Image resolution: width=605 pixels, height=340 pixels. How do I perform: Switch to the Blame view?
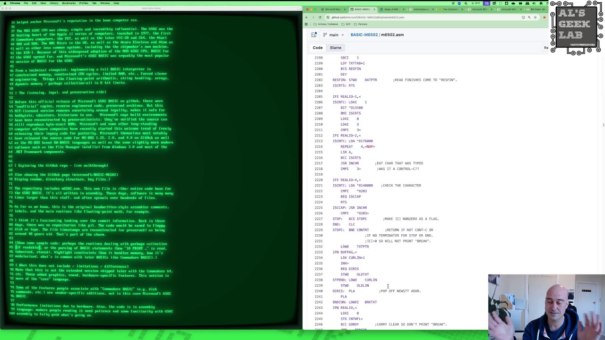[336, 48]
